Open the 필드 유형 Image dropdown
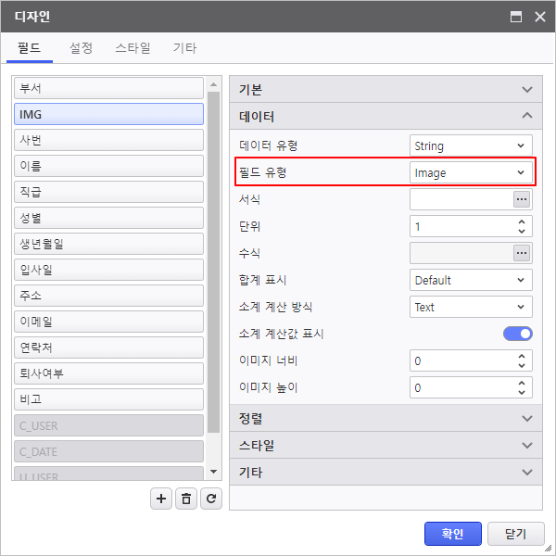This screenshot has height=556, width=556. coord(471,172)
